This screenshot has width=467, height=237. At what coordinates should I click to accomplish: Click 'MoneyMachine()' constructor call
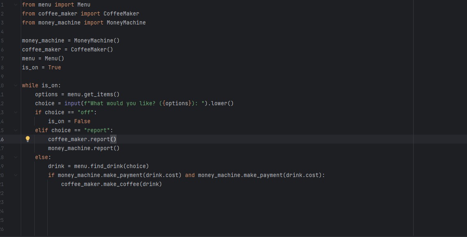point(97,40)
